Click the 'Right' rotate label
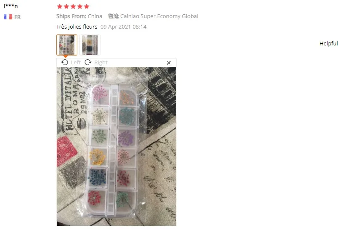 [x=101, y=63]
